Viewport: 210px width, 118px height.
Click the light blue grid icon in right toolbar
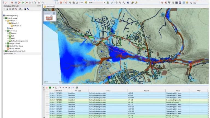pyautogui.click(x=184, y=3)
